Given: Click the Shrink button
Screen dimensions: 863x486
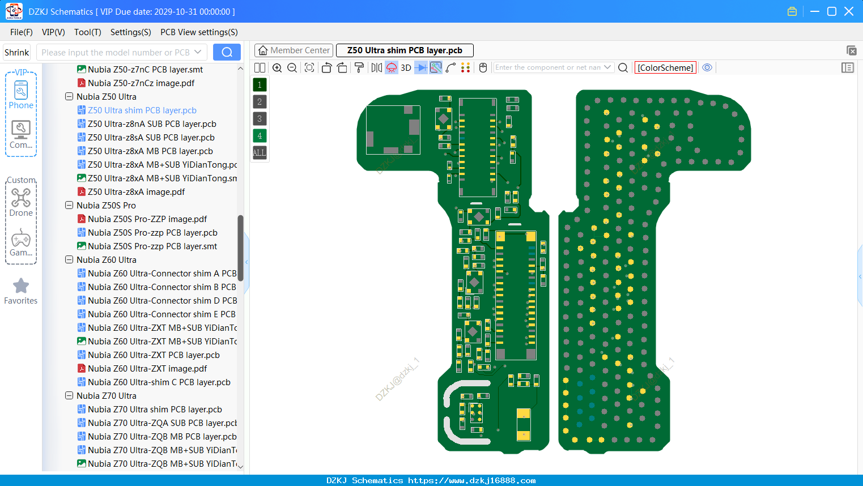Looking at the screenshot, I should click(17, 53).
